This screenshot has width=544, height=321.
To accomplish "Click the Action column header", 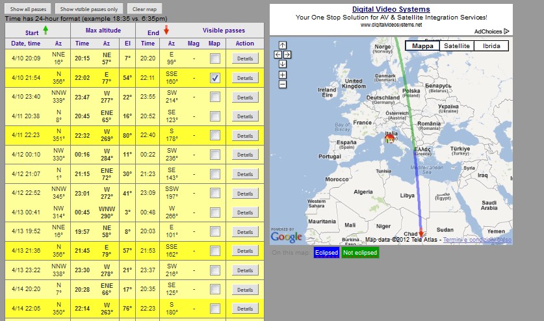I will tap(245, 44).
